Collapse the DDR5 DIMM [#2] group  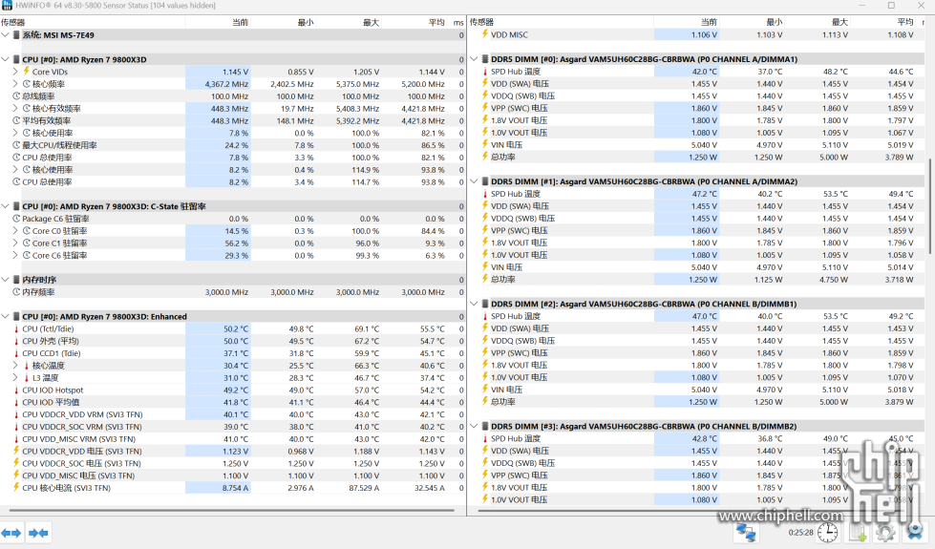click(x=474, y=304)
